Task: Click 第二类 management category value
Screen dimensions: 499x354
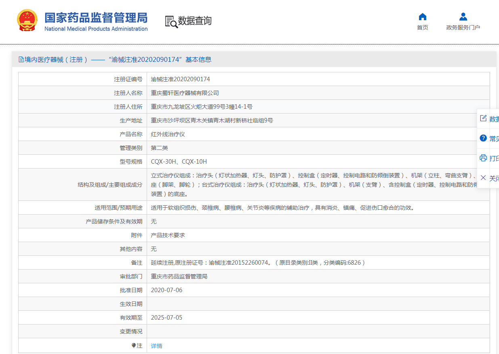Action: point(159,148)
